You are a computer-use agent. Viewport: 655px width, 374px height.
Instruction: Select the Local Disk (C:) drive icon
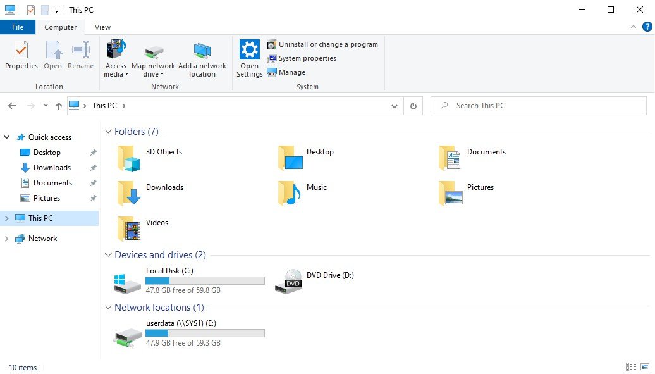(128, 284)
